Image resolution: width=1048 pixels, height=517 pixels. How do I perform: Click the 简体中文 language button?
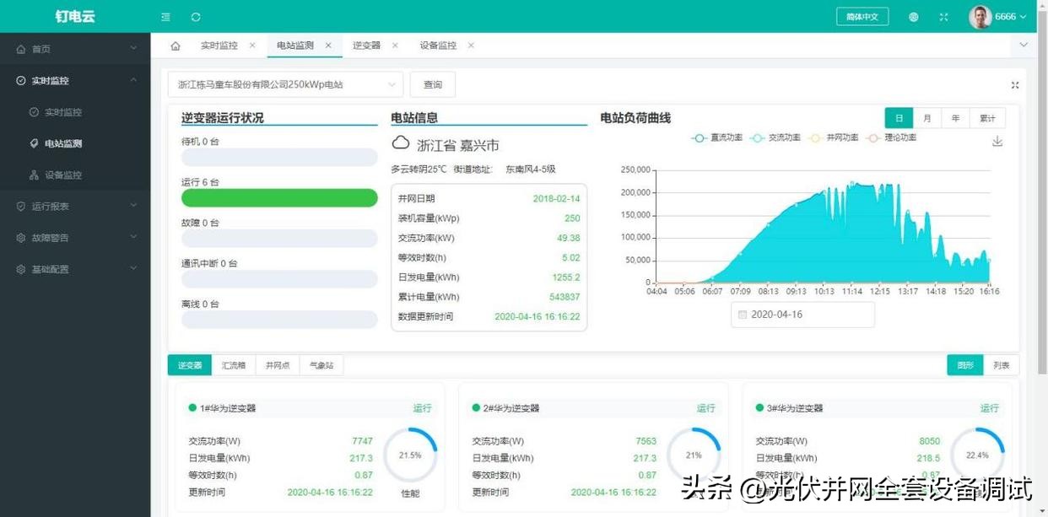point(862,16)
